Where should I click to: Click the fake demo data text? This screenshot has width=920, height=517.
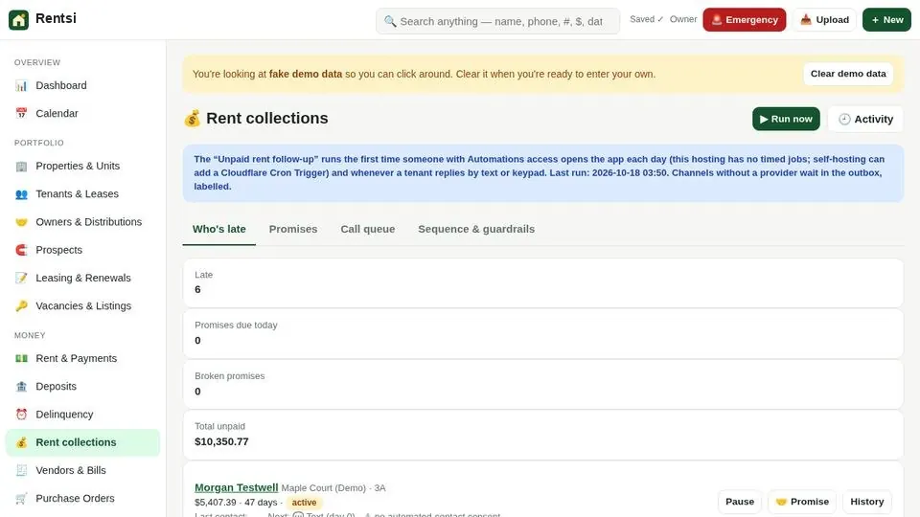305,74
